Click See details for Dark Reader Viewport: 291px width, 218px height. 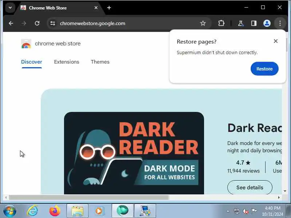tap(250, 187)
